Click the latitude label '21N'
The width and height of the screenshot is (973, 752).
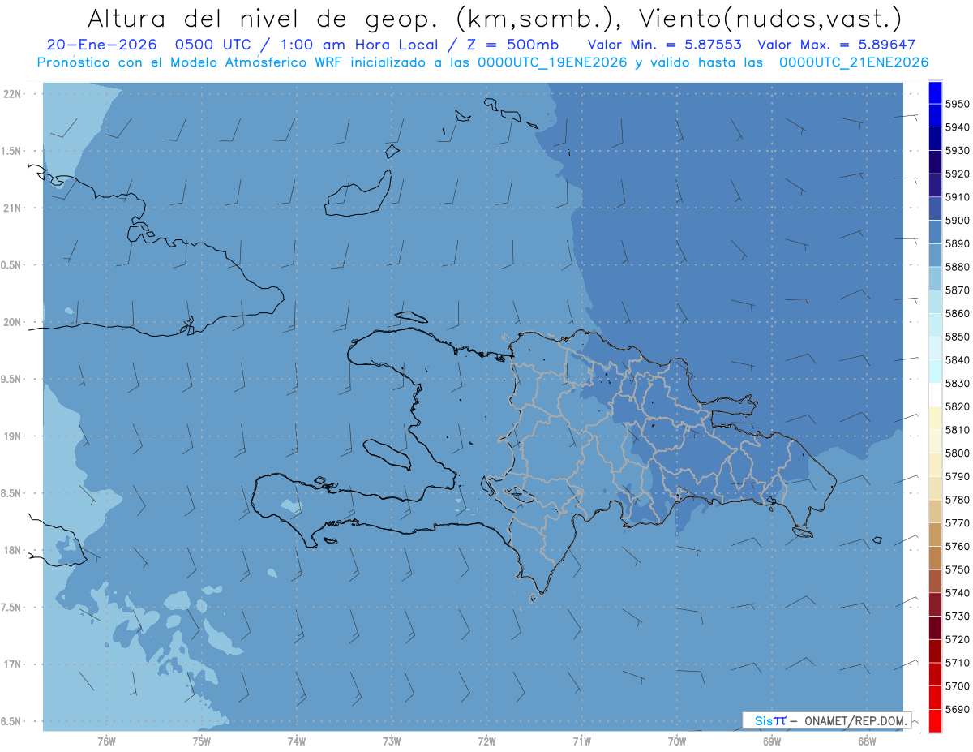coord(12,208)
